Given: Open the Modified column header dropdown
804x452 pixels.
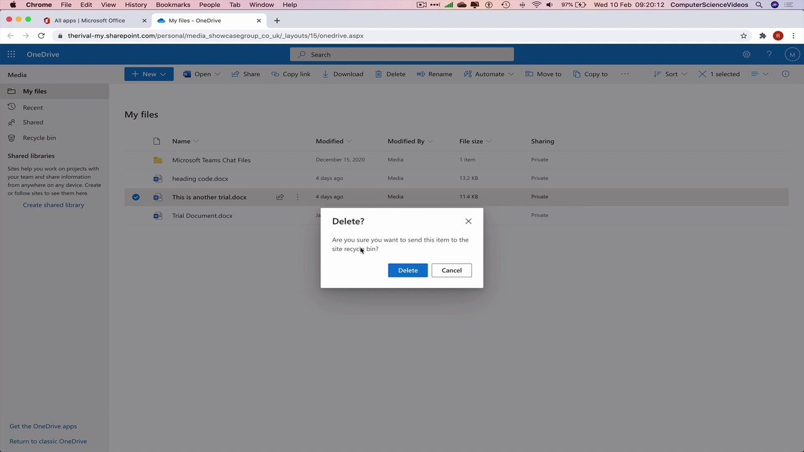Looking at the screenshot, I should pos(334,141).
